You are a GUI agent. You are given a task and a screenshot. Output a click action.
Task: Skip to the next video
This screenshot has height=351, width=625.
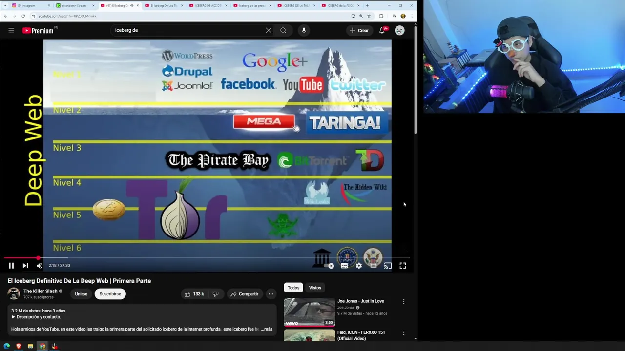(x=25, y=266)
